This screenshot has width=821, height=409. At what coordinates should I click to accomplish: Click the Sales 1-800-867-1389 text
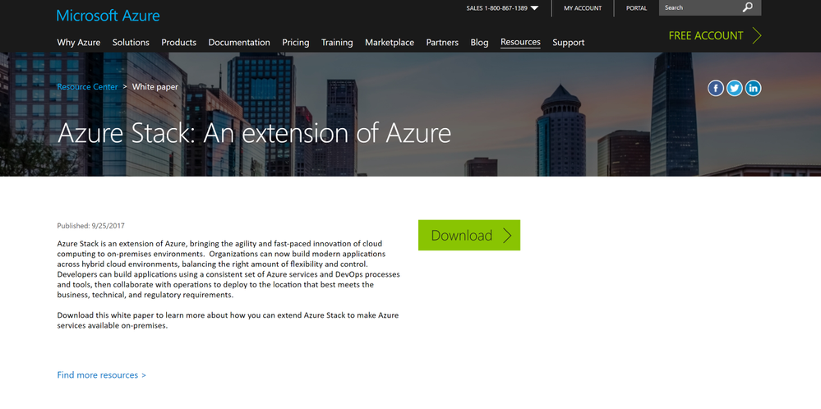point(497,8)
